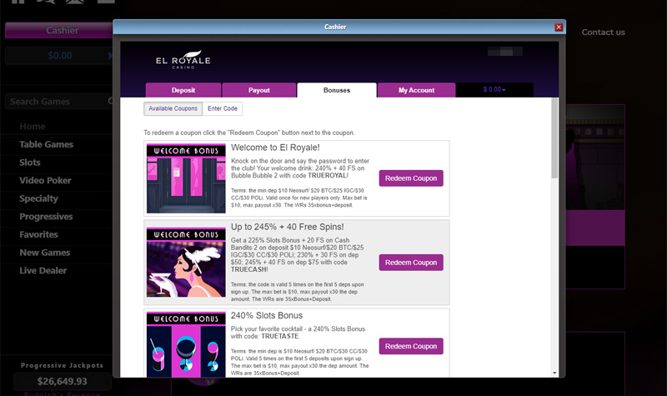Click the flapper lady welcome bonus thumbnail
The image size is (667, 396).
point(186,262)
